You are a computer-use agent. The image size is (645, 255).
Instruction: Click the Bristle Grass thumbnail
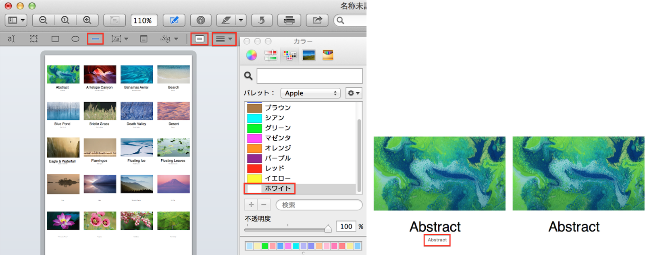[x=100, y=111]
